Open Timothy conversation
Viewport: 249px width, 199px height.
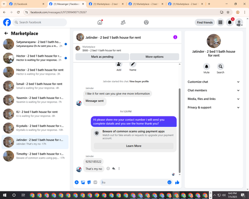coord(35,156)
